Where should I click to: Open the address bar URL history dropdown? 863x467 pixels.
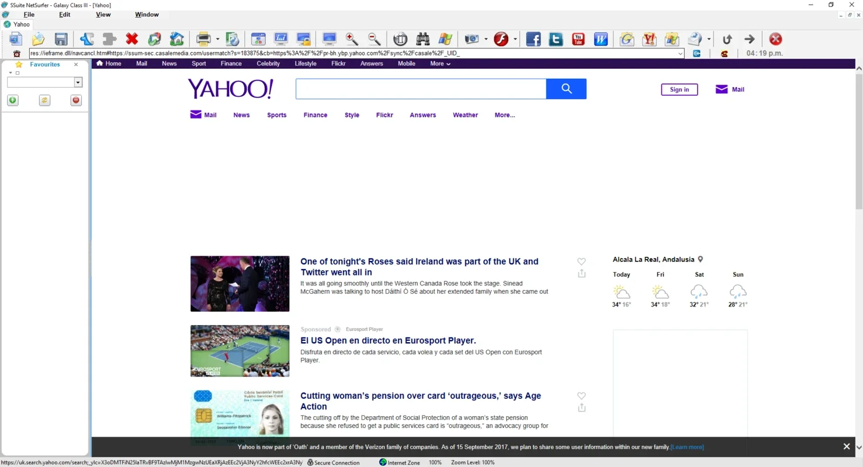point(680,53)
